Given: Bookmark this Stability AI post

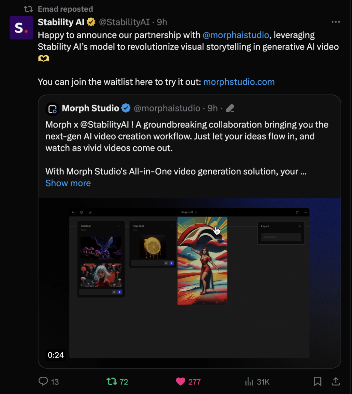Looking at the screenshot, I should point(317,381).
